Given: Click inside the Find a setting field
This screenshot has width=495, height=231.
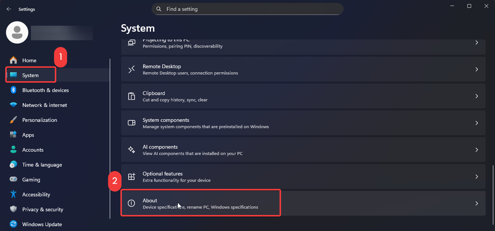Looking at the screenshot, I should (x=247, y=9).
